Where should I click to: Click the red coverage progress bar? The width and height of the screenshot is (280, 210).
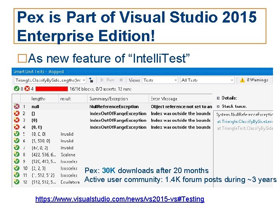pyautogui.click(x=52, y=89)
